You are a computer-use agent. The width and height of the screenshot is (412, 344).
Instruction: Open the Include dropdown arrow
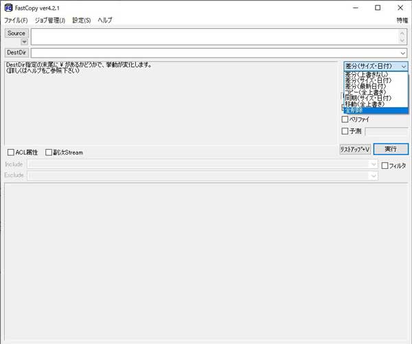pyautogui.click(x=374, y=165)
